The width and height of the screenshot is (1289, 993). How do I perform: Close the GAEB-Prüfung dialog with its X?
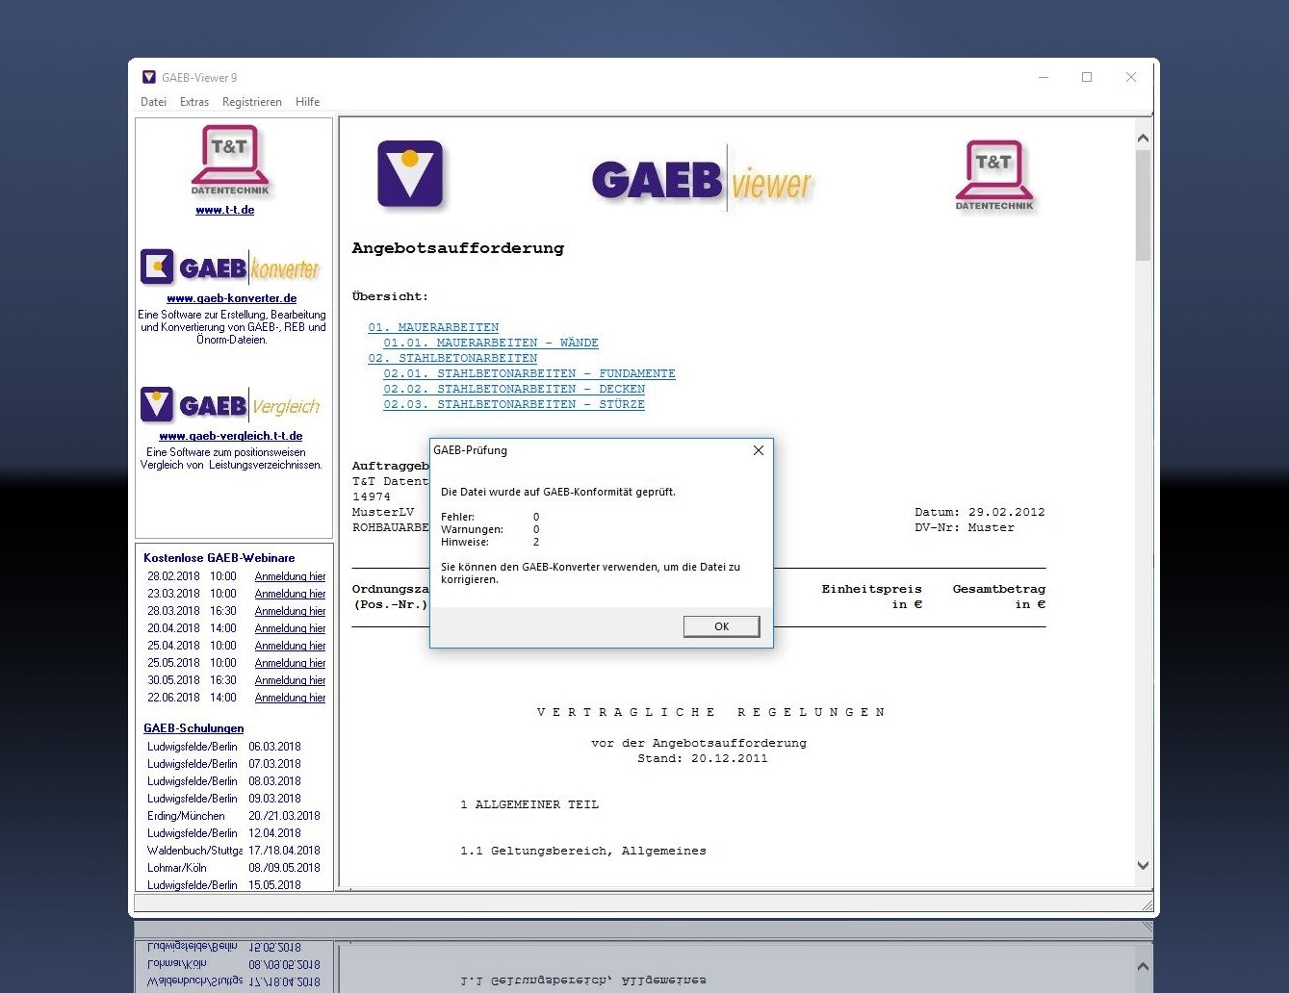click(x=759, y=450)
